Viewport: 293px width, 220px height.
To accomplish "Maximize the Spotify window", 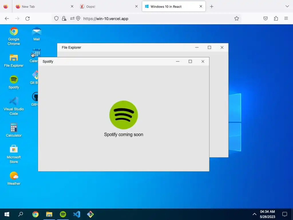I will [x=190, y=62].
